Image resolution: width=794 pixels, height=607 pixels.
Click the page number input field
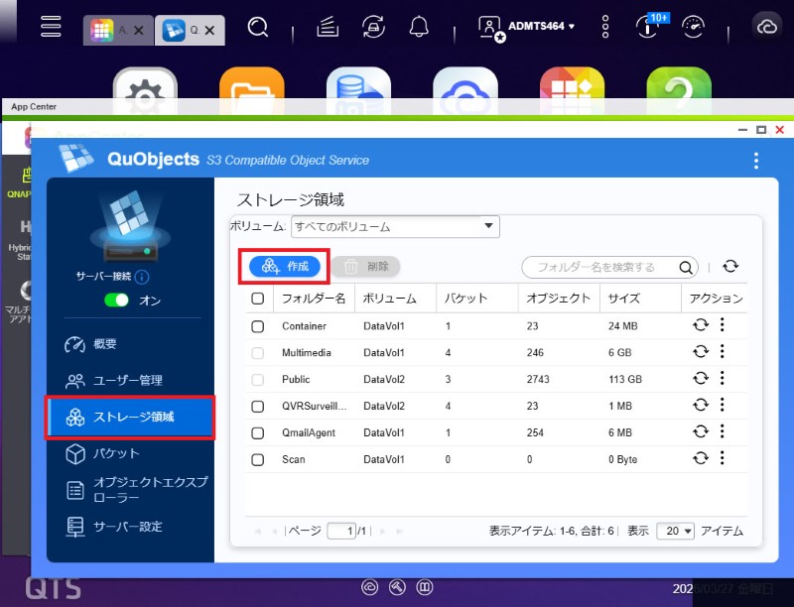click(x=341, y=532)
